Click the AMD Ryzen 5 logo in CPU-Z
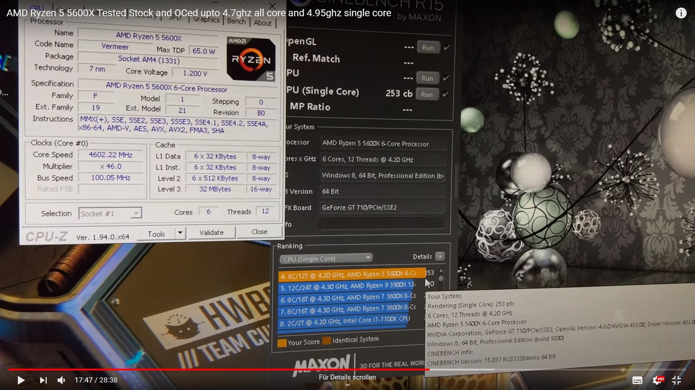695x390 pixels. (251, 59)
